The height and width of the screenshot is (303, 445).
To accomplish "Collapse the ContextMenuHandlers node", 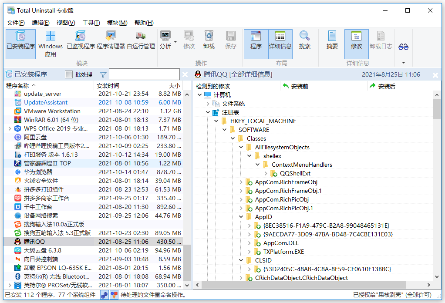I will [x=258, y=165].
